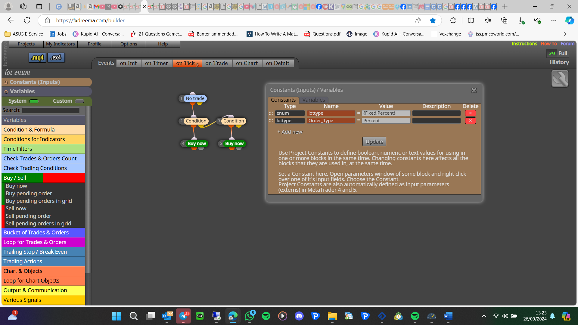The image size is (578, 325).
Task: Expand Conditions for Indicators category
Action: pyautogui.click(x=44, y=139)
